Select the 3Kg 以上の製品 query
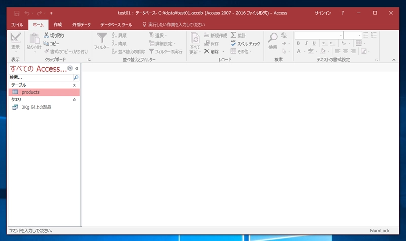This screenshot has width=406, height=241. [x=44, y=107]
